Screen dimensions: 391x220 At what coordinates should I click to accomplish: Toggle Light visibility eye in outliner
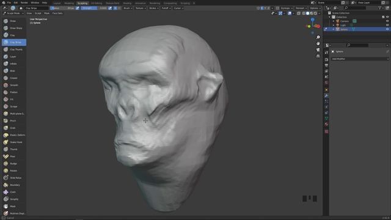coord(387,25)
